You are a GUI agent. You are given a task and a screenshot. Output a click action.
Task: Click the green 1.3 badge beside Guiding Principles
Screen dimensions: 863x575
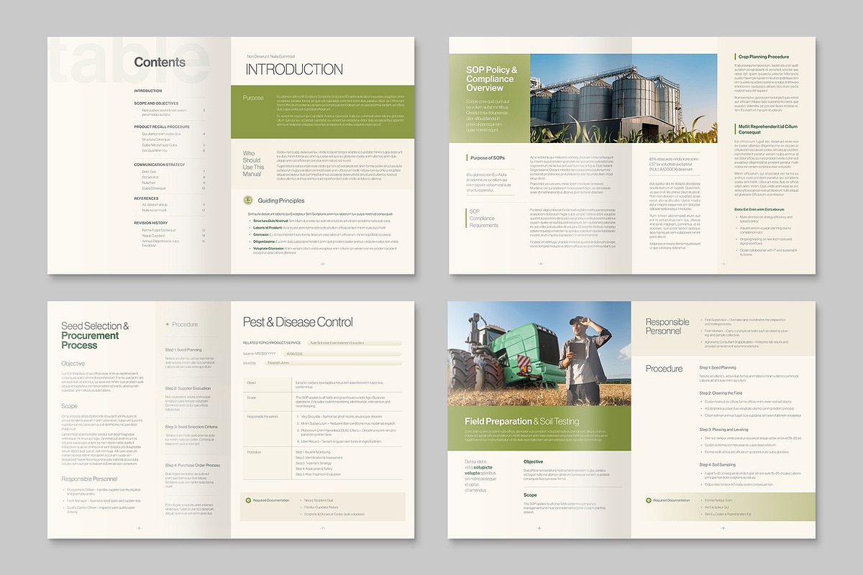[x=248, y=201]
